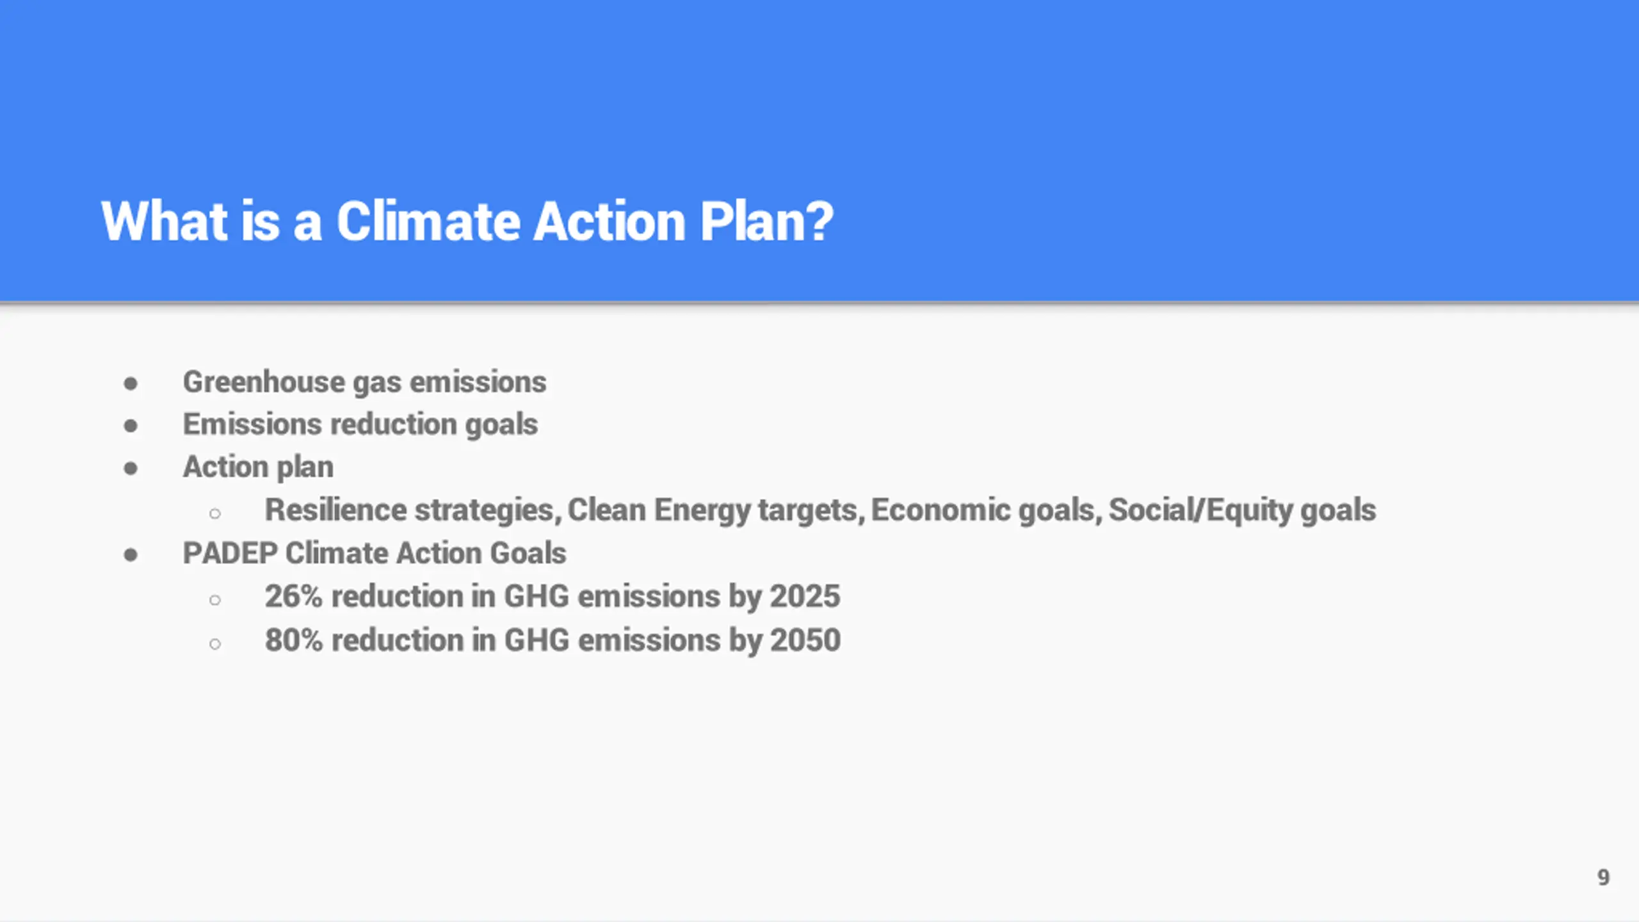Click the words 'Economic goals'
Screen dimensions: 1639x922
point(987,511)
